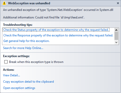Click the WebException was unhandled title
The height and width of the screenshot is (93, 121).
pos(29,3)
